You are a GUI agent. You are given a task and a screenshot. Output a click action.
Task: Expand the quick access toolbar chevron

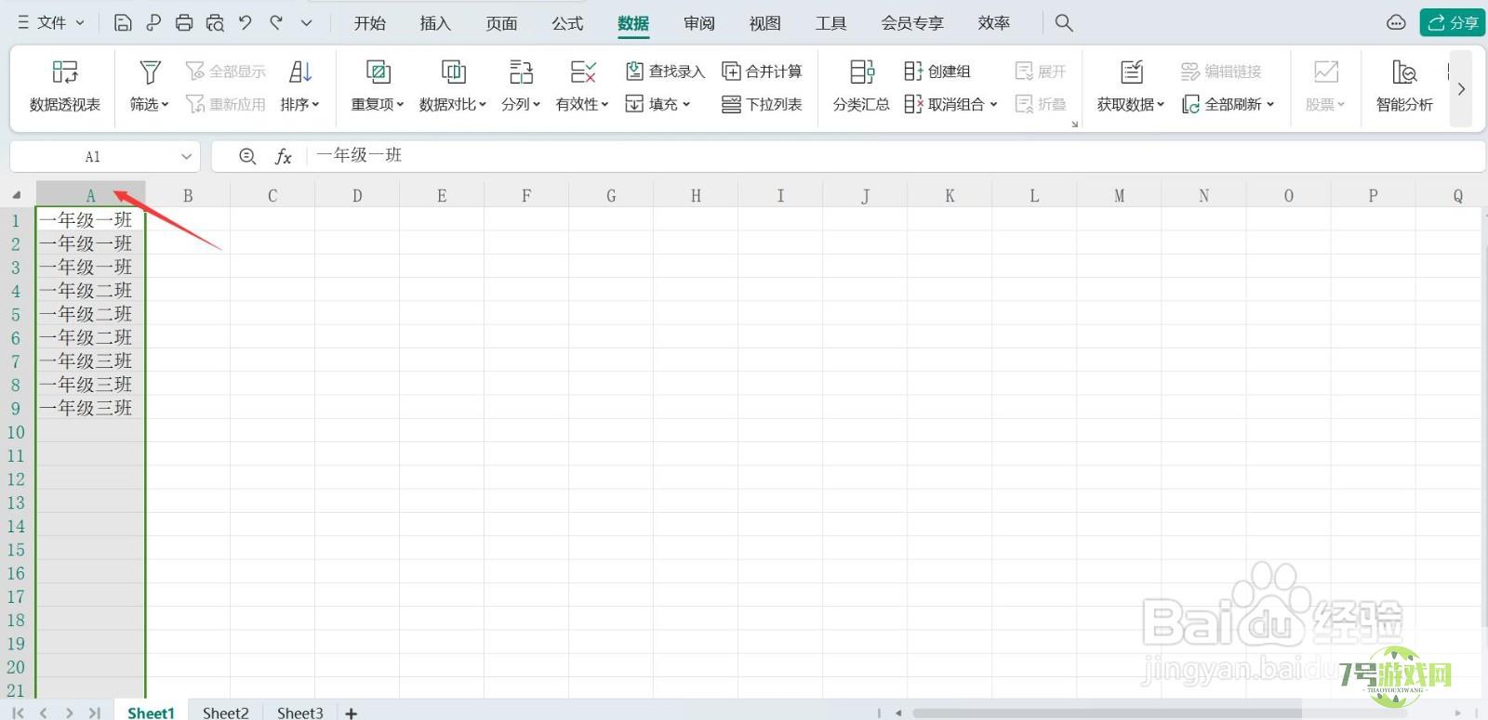(x=306, y=23)
